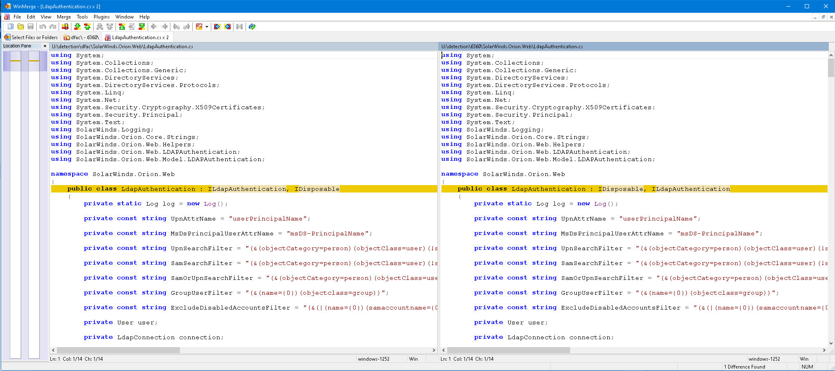This screenshot has width=835, height=371.
Task: Open the Options dropdown arrow in toolbar
Action: coord(207,27)
